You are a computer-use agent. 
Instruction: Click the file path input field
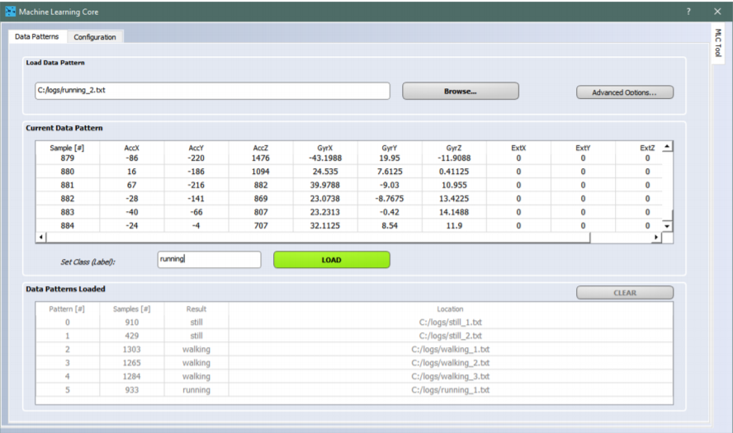212,91
